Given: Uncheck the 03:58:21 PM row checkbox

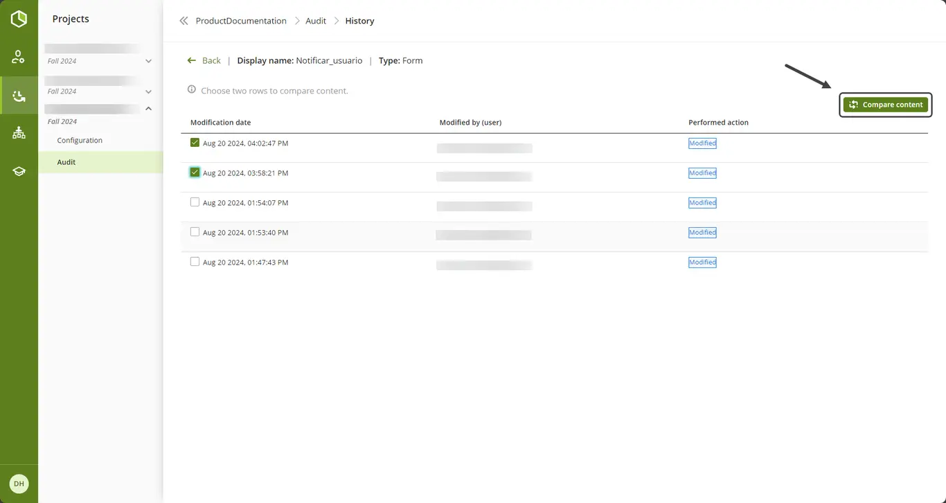Looking at the screenshot, I should [x=195, y=173].
